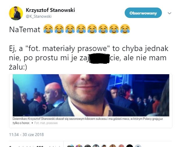Click the leftmost landscape liker avatar
This screenshot has width=177, height=147.
[x=71, y=146]
